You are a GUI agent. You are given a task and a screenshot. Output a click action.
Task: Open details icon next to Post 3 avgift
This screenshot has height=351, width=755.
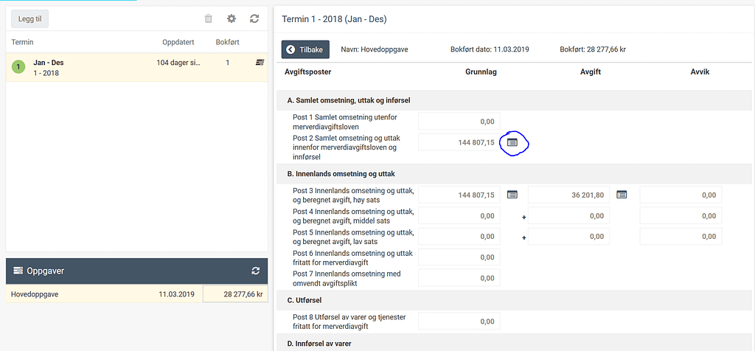click(622, 195)
